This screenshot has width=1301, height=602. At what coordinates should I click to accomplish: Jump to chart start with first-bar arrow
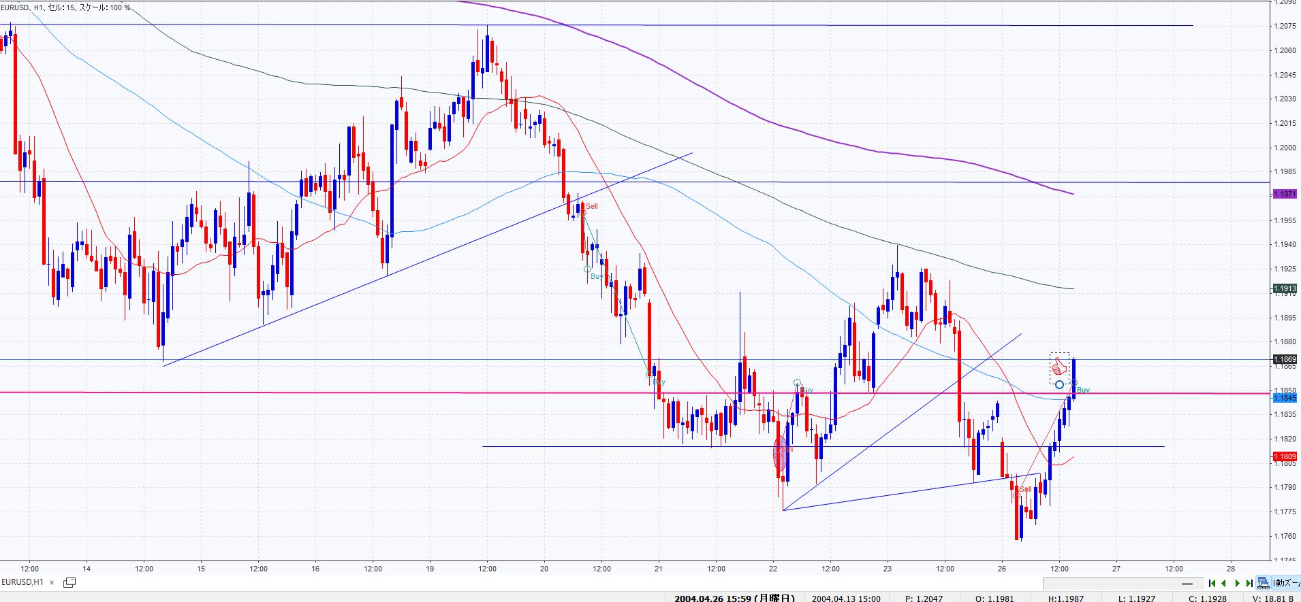point(1212,583)
